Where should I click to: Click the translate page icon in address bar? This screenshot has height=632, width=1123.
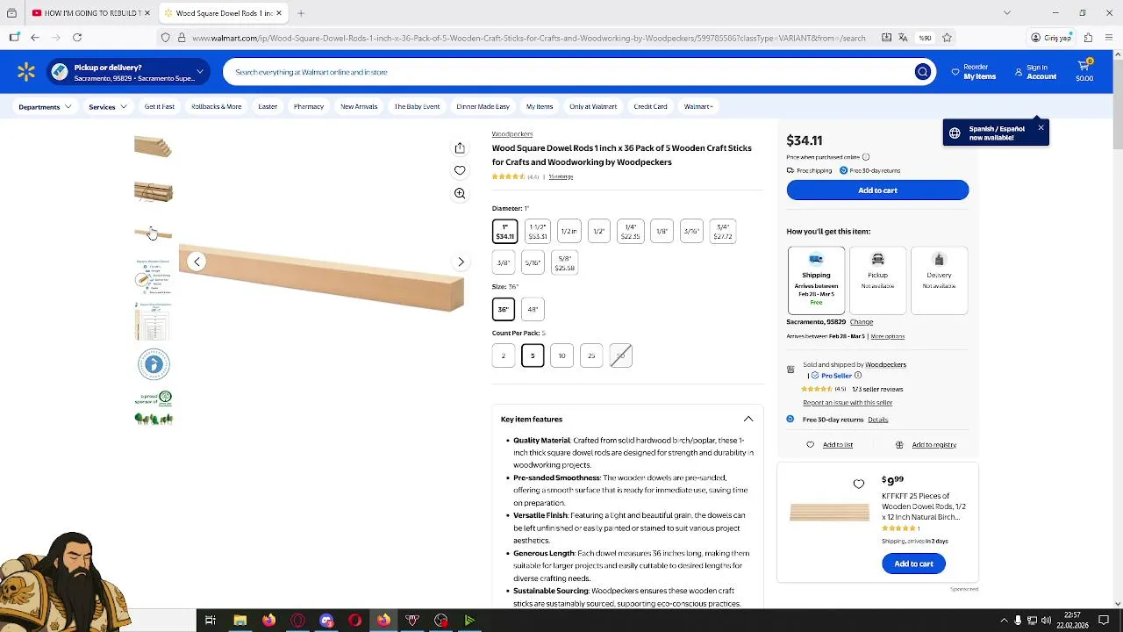pyautogui.click(x=903, y=38)
